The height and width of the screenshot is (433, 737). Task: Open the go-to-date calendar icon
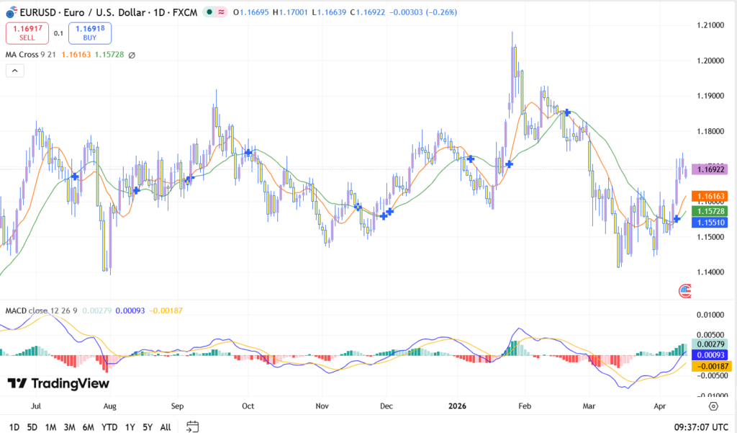click(192, 427)
